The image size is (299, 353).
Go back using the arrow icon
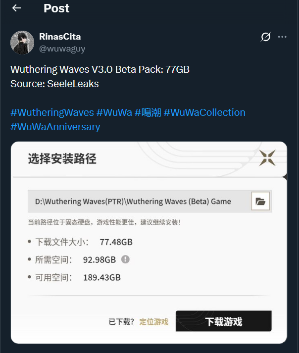[x=16, y=8]
